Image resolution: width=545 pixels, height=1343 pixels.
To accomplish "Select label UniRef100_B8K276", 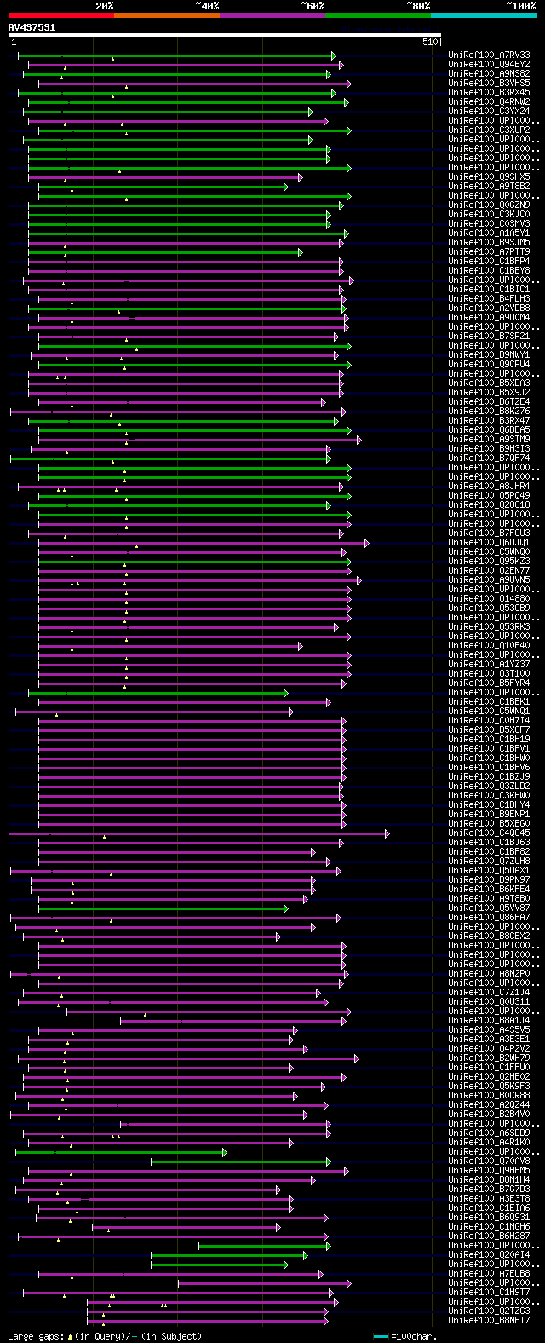I will (489, 412).
